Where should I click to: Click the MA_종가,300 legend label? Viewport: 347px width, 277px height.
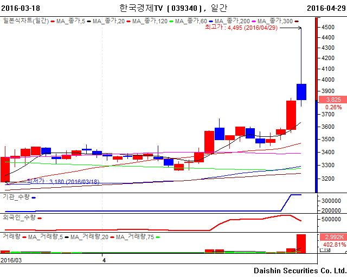(275, 21)
